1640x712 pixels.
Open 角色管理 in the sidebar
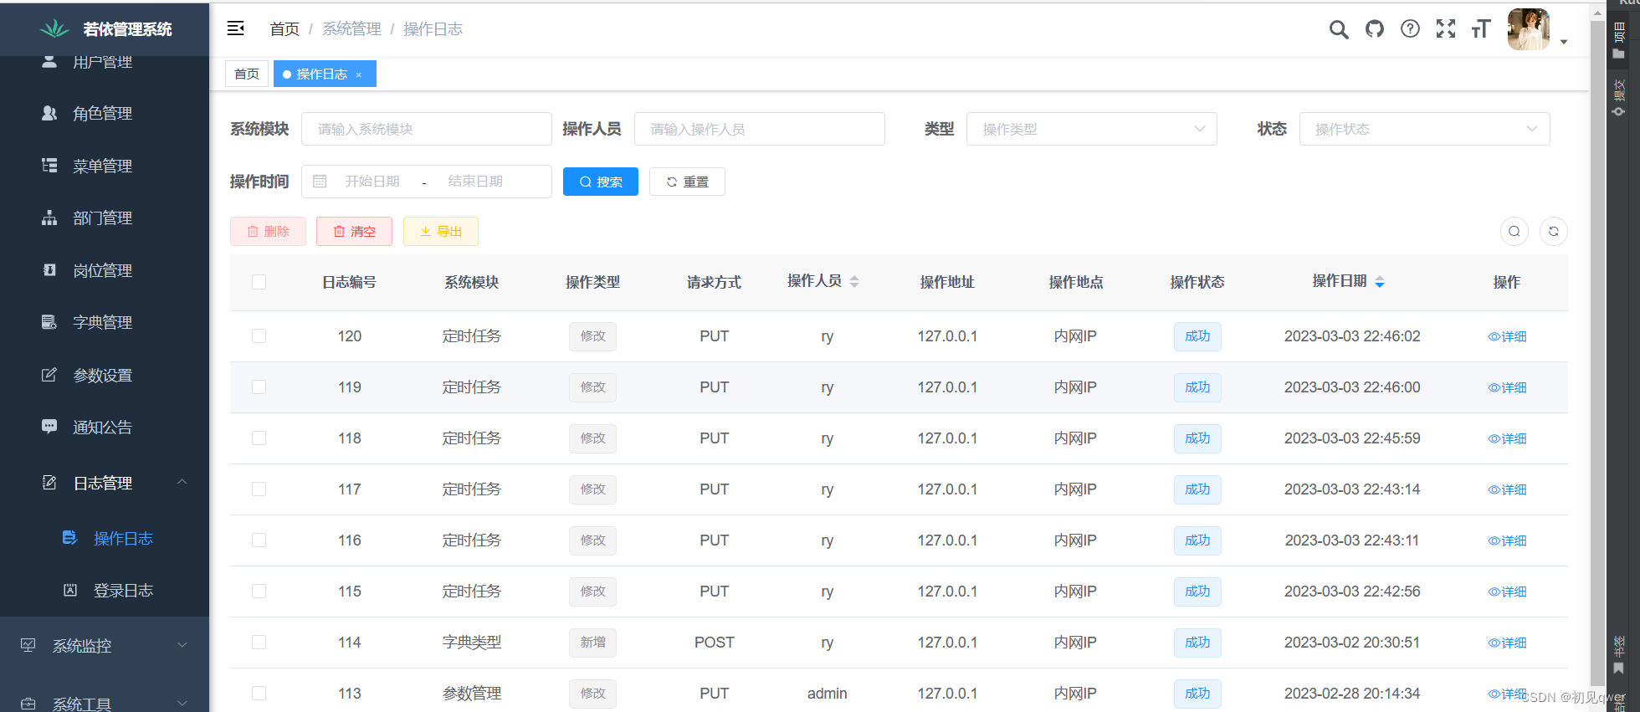pos(105,113)
